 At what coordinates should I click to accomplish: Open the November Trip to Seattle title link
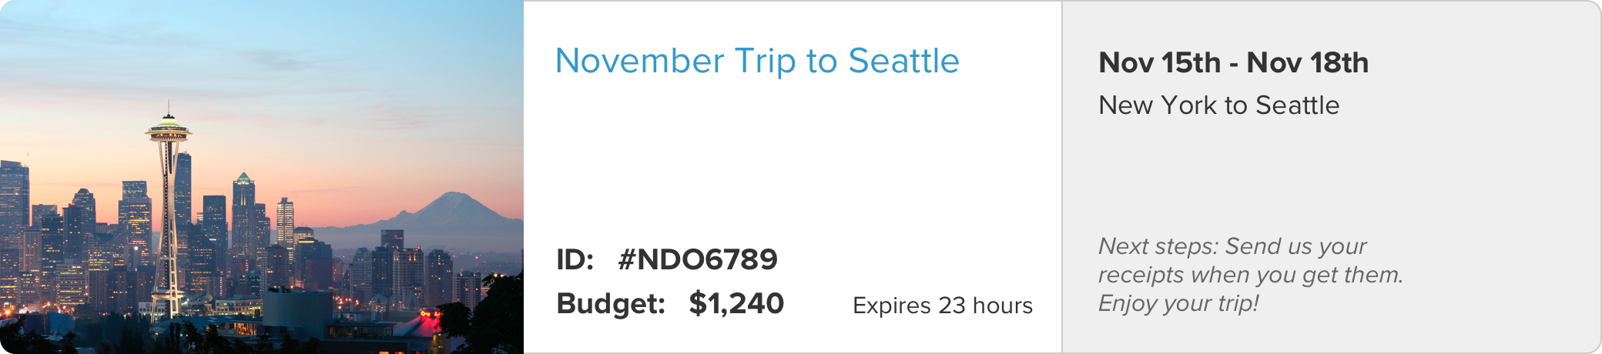point(757,61)
